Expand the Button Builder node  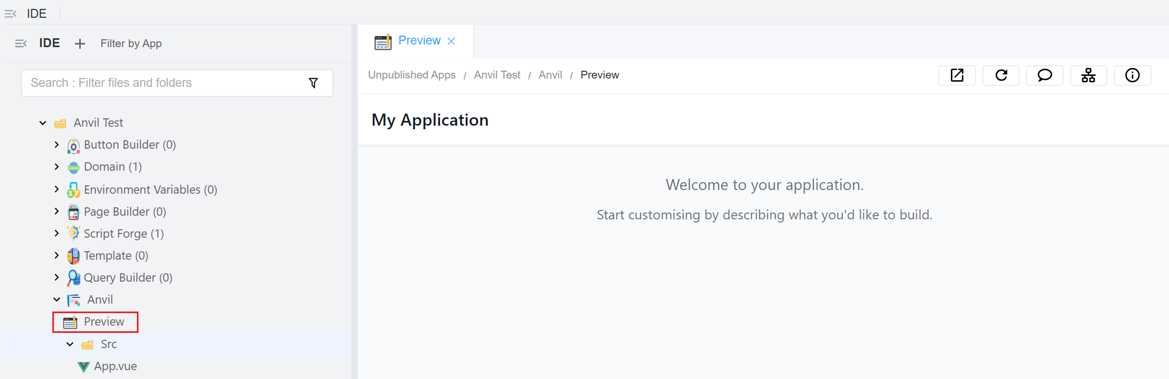coord(57,144)
